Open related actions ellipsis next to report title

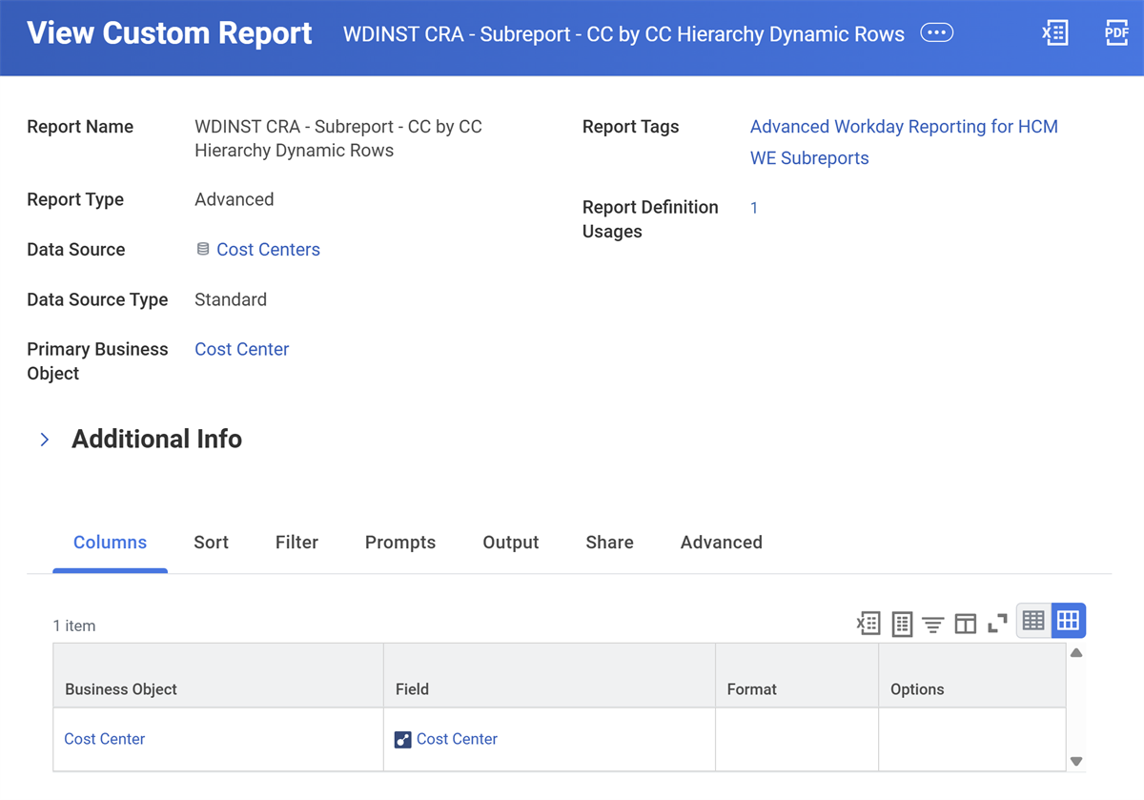point(936,33)
